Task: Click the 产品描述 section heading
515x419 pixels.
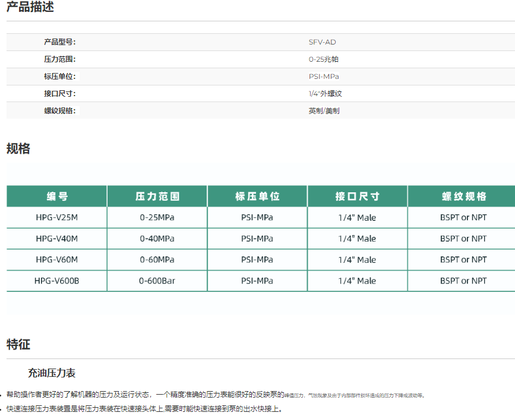Action: [30, 7]
